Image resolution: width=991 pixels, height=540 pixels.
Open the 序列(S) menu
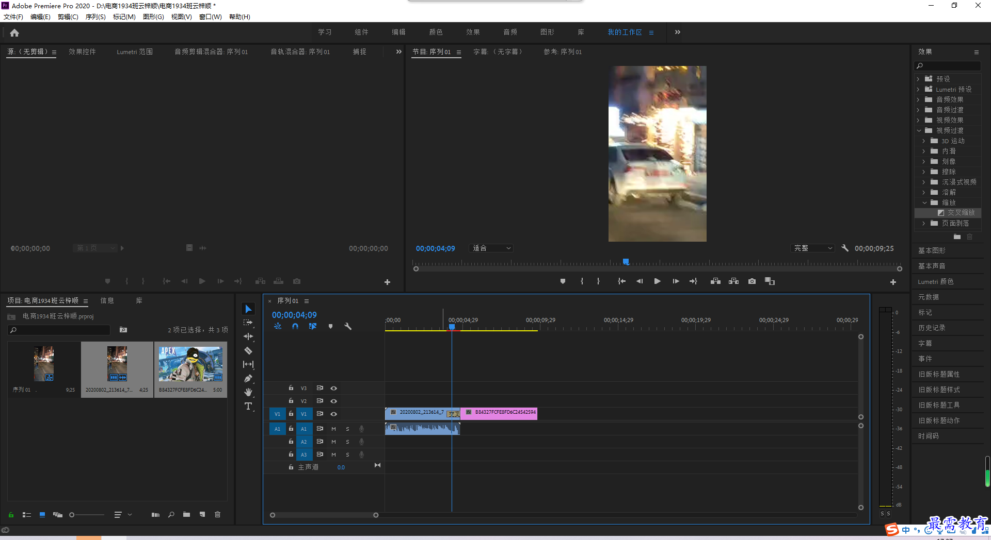[95, 17]
